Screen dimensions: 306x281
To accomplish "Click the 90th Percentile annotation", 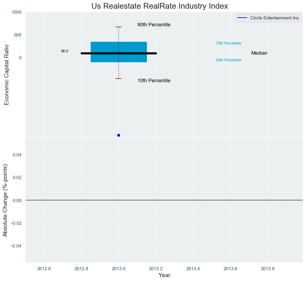I will (154, 25).
